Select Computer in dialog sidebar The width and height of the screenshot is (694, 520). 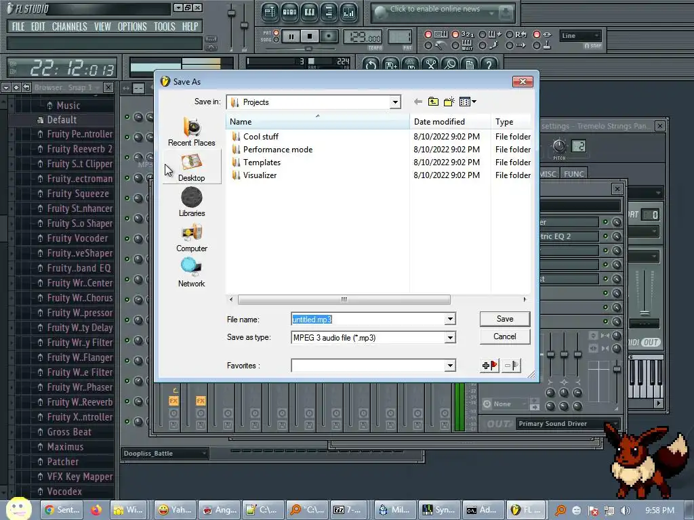(192, 238)
